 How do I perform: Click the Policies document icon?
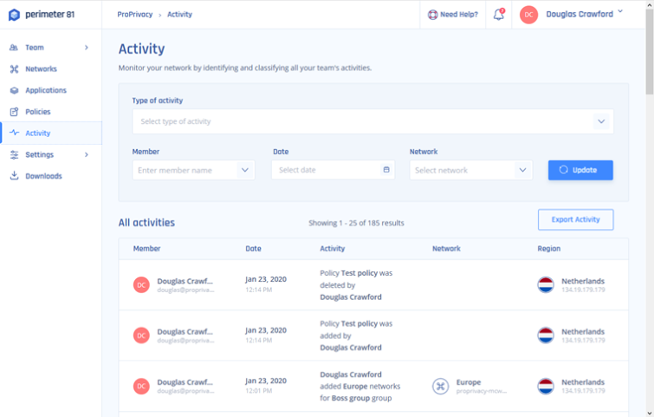click(14, 112)
